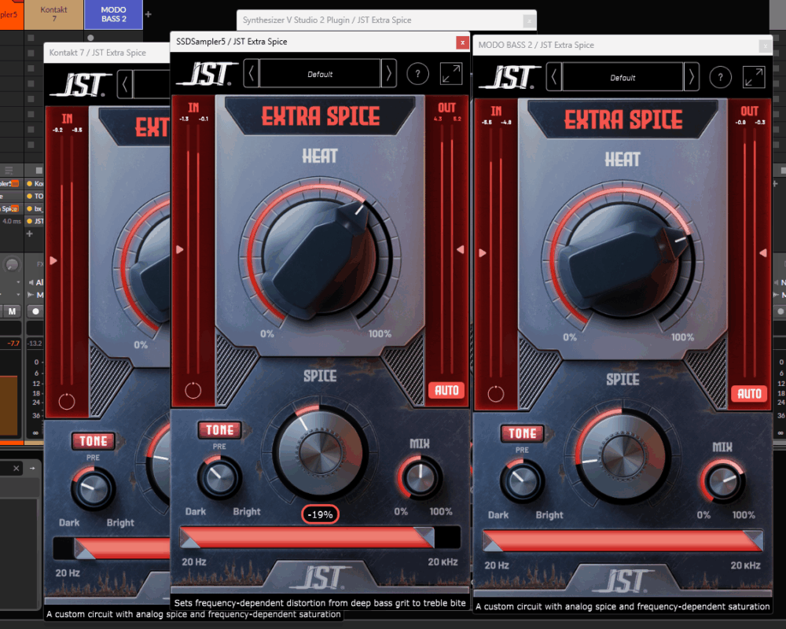The width and height of the screenshot is (786, 629).
Task: Click input level triangle marker in Kontakt 7 plugin
Action: (53, 261)
